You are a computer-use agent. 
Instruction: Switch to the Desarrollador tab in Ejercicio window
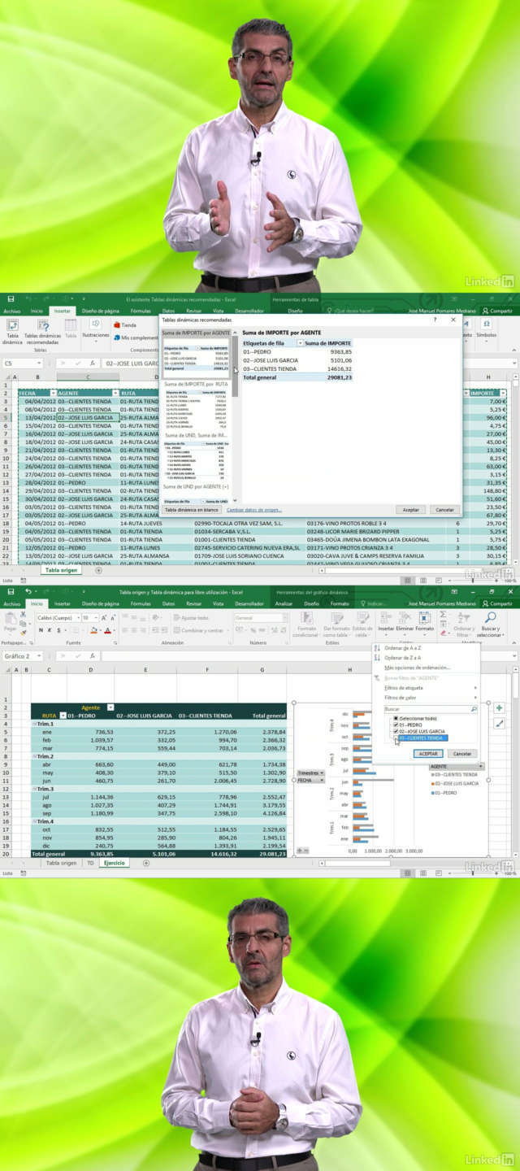point(249,603)
